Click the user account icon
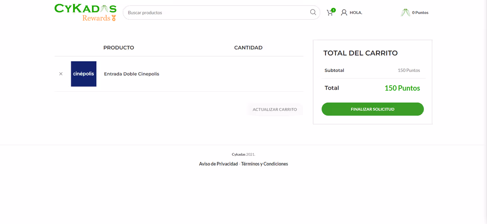Image resolution: width=487 pixels, height=224 pixels. (344, 13)
